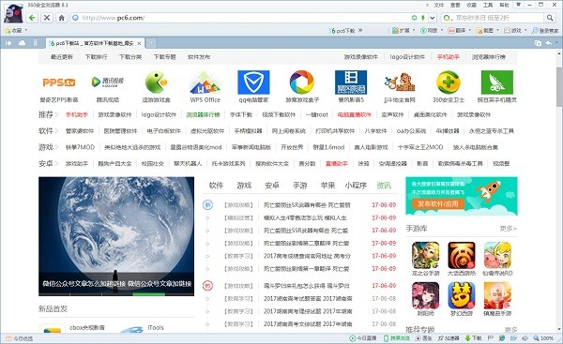The width and height of the screenshot is (563, 344).
Task: Go back with the green arrow button
Action: pos(32,18)
